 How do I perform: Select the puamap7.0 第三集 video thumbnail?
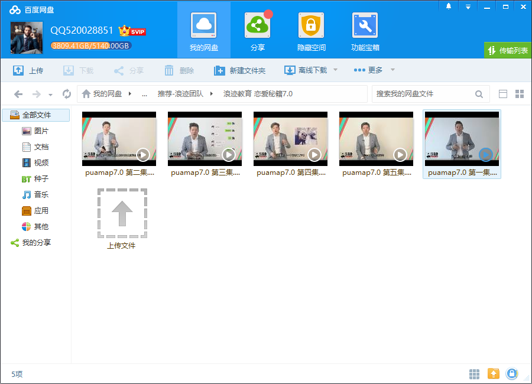(x=205, y=139)
